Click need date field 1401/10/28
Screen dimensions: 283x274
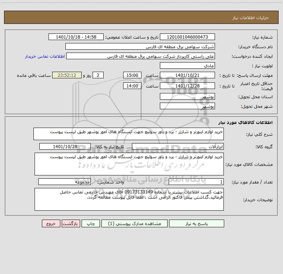click(65, 146)
